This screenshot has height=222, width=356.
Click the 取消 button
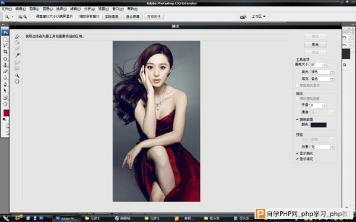pyautogui.click(x=315, y=44)
